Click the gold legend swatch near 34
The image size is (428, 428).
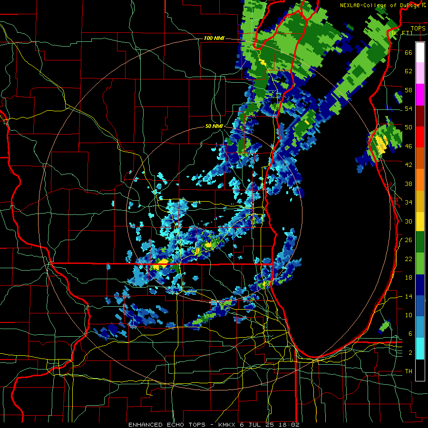[x=420, y=201]
